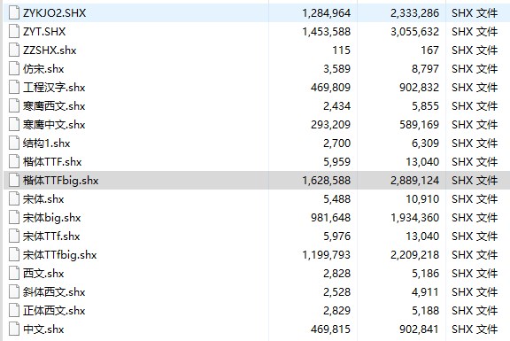The width and height of the screenshot is (510, 341).
Task: Select the file icon for 仿宋.shx
Action: (x=14, y=69)
